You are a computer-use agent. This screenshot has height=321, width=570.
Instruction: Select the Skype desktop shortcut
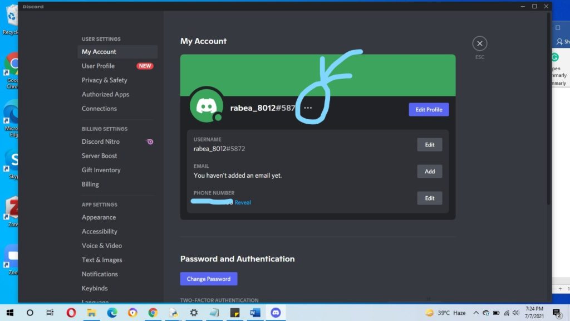[11, 164]
